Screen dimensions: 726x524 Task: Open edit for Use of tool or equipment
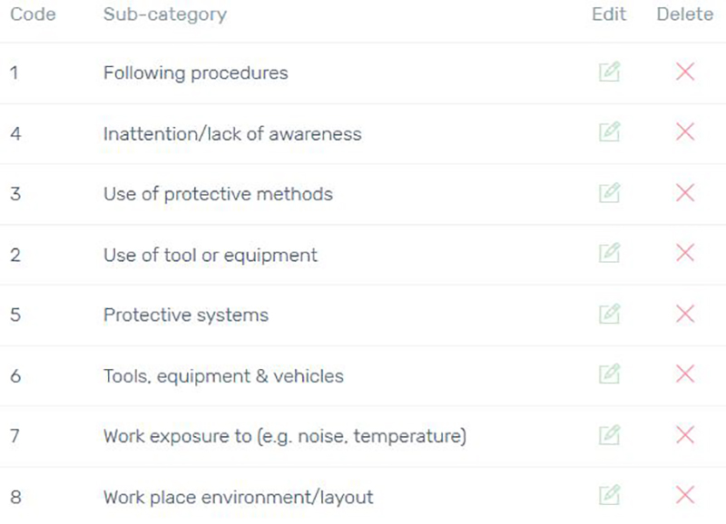click(x=609, y=253)
